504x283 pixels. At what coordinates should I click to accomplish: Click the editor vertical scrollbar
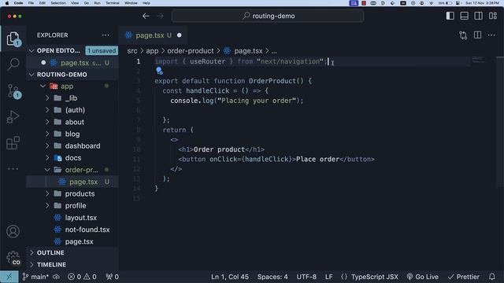500,122
